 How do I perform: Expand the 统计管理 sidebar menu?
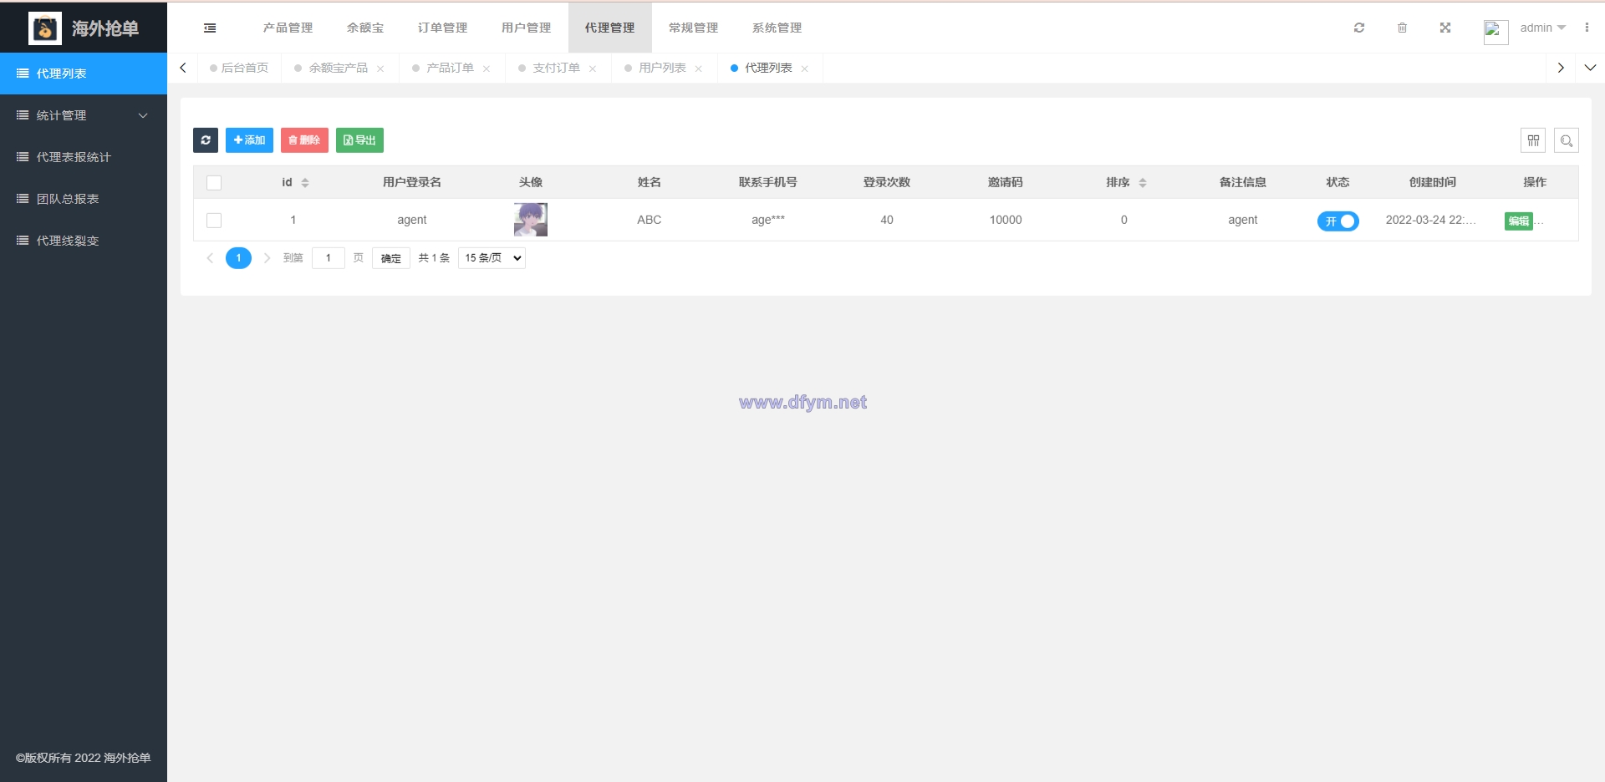84,115
